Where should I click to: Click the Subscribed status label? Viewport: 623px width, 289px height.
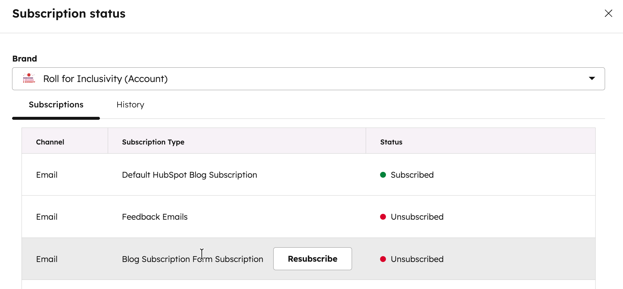point(412,175)
